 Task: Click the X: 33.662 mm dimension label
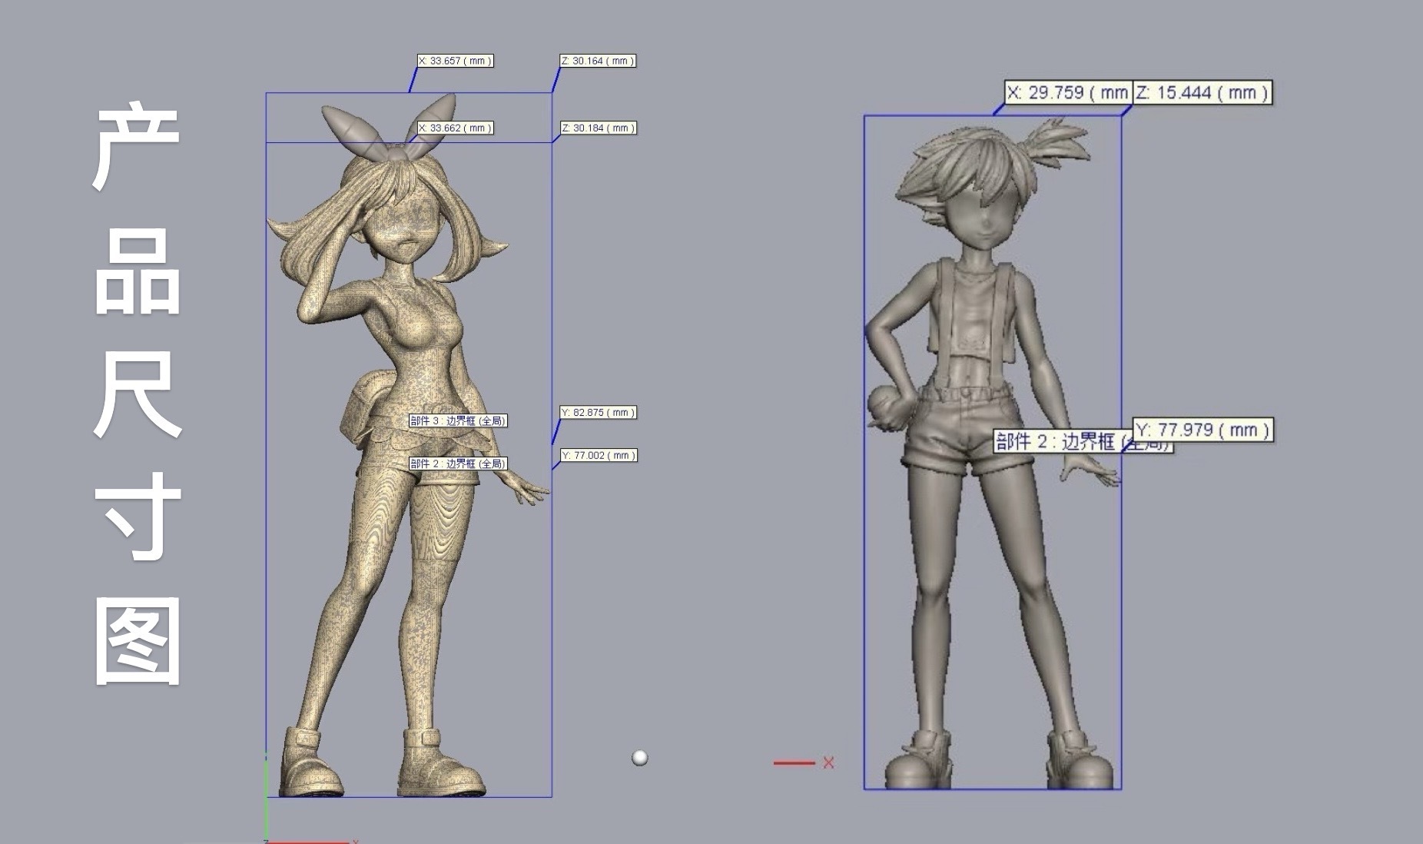[x=455, y=128]
